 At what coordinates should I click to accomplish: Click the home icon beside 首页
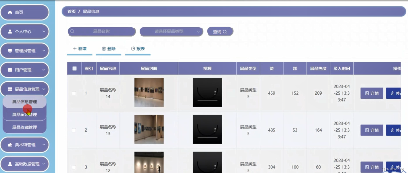10,12
